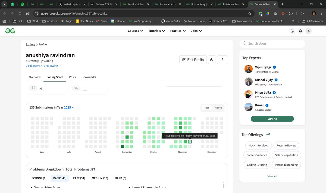View site information icon in address bar

[37, 13]
